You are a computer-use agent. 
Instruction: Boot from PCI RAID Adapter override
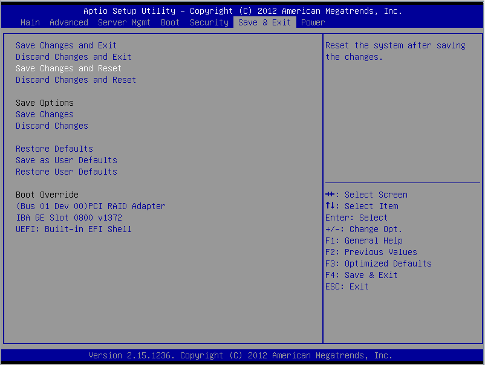(x=91, y=206)
